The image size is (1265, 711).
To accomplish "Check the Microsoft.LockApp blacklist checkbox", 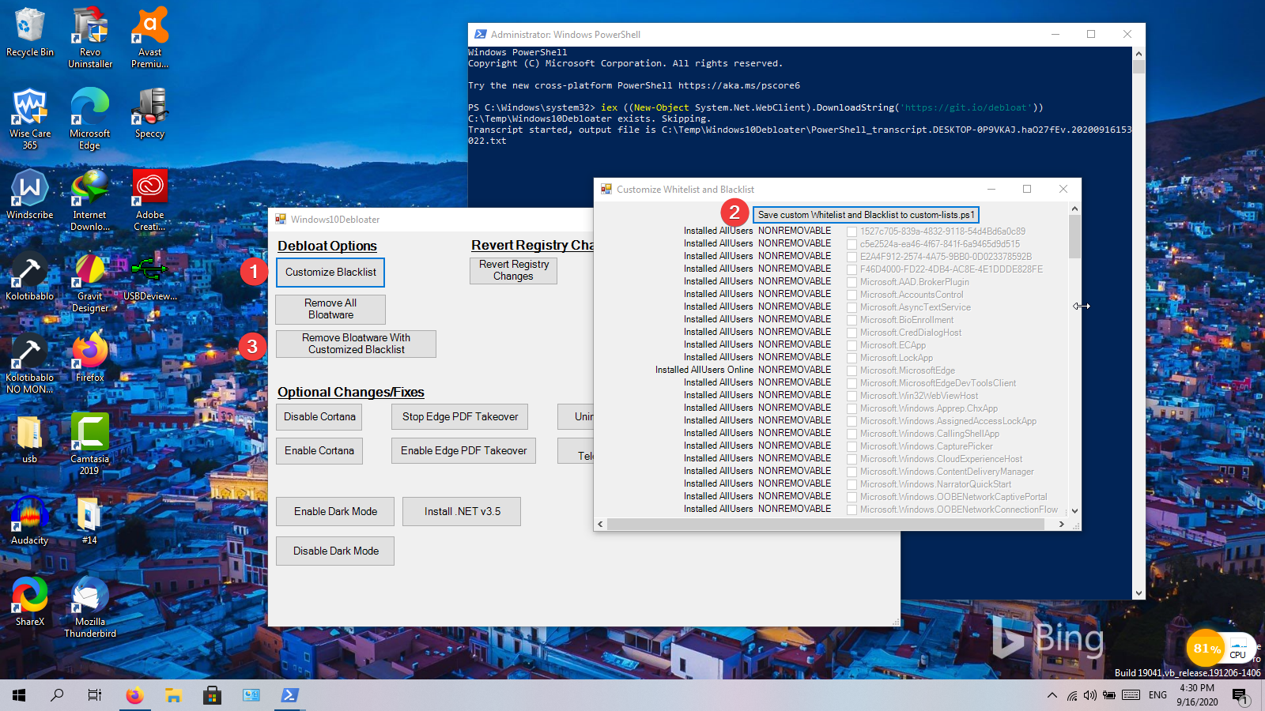I will [852, 357].
